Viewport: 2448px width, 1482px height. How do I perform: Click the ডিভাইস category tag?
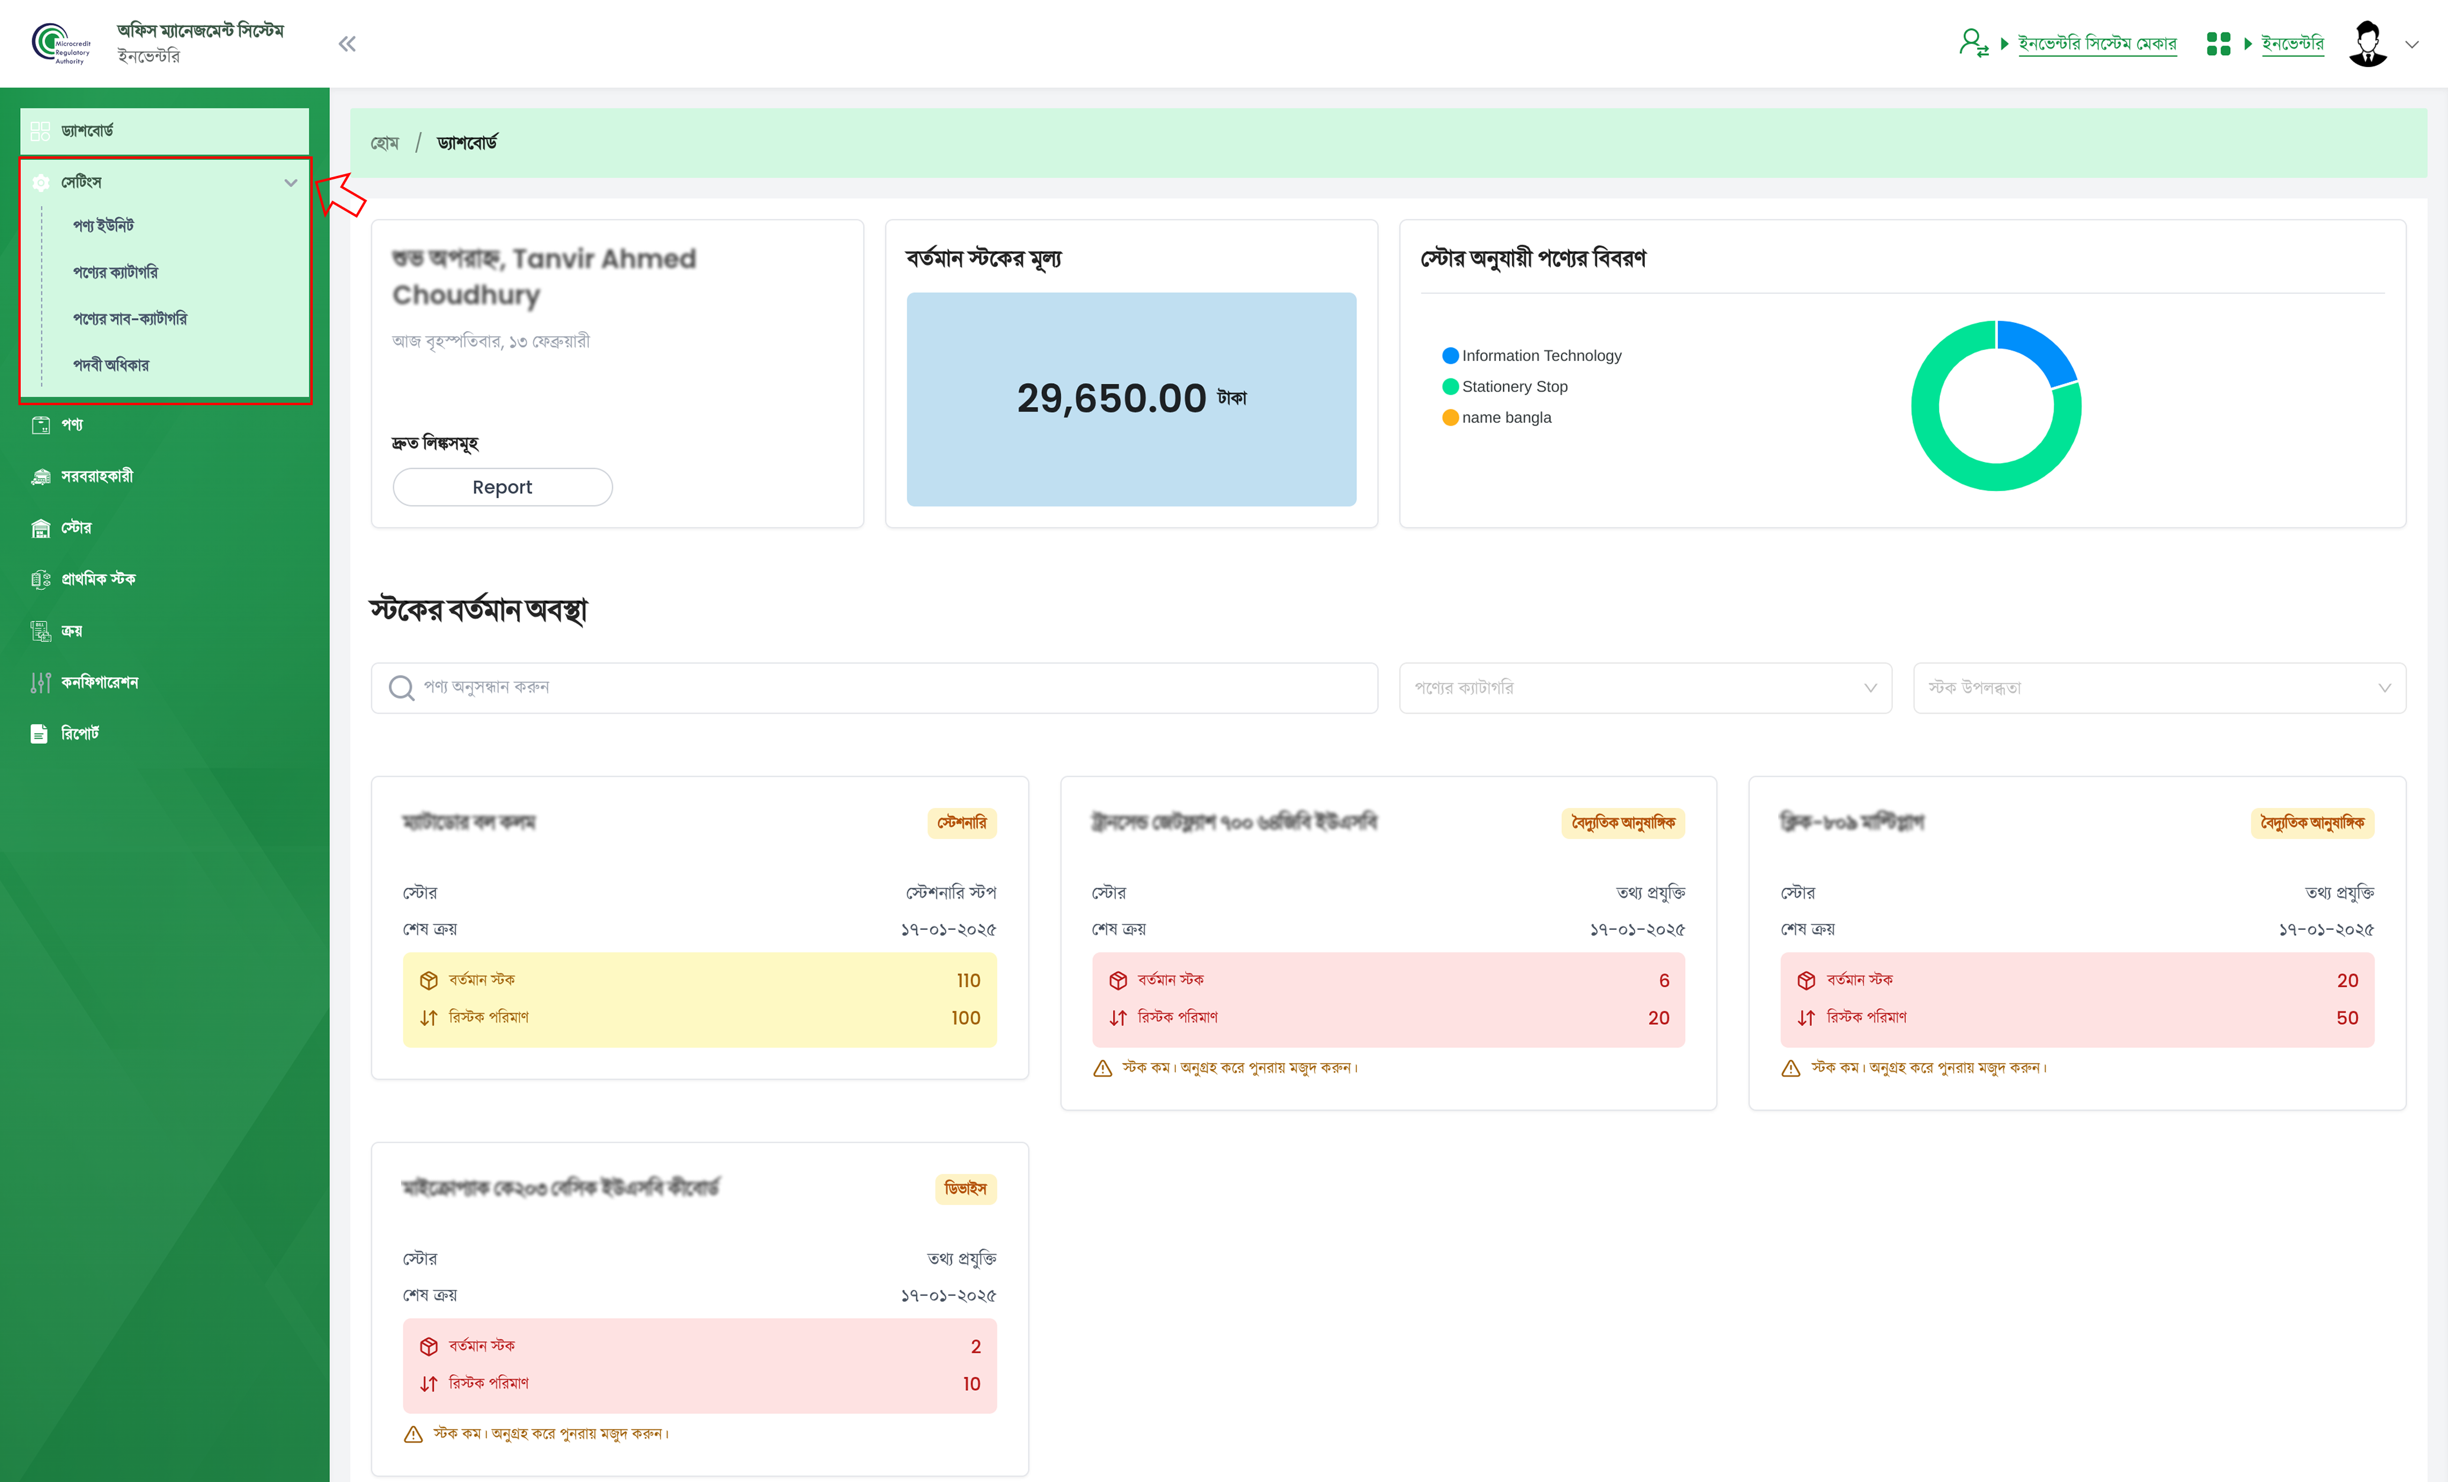click(x=965, y=1189)
